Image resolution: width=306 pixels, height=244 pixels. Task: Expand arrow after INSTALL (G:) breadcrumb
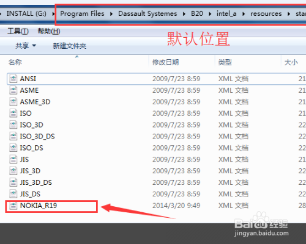[x=53, y=14]
